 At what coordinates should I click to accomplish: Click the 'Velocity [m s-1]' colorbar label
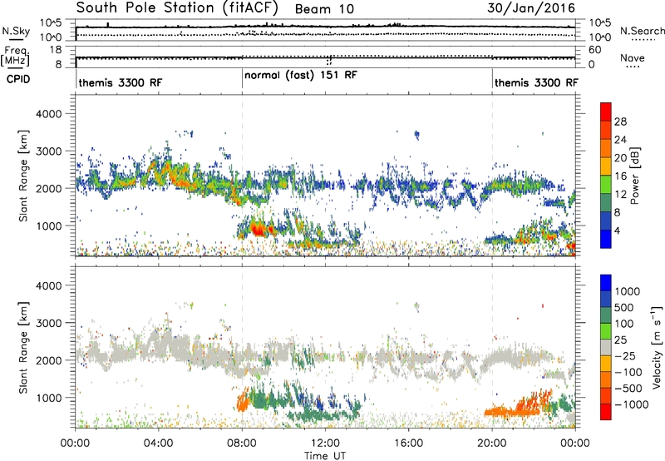657,347
